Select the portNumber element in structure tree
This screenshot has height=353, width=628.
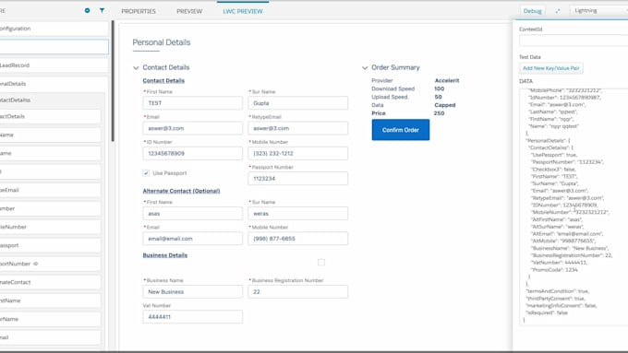[x=50, y=264]
